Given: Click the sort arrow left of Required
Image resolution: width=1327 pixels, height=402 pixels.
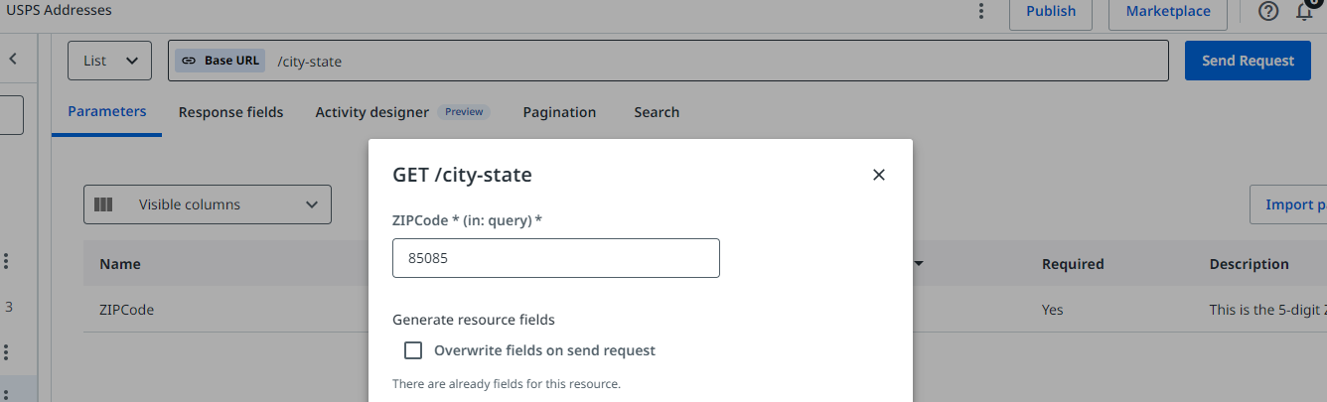Looking at the screenshot, I should (x=919, y=264).
